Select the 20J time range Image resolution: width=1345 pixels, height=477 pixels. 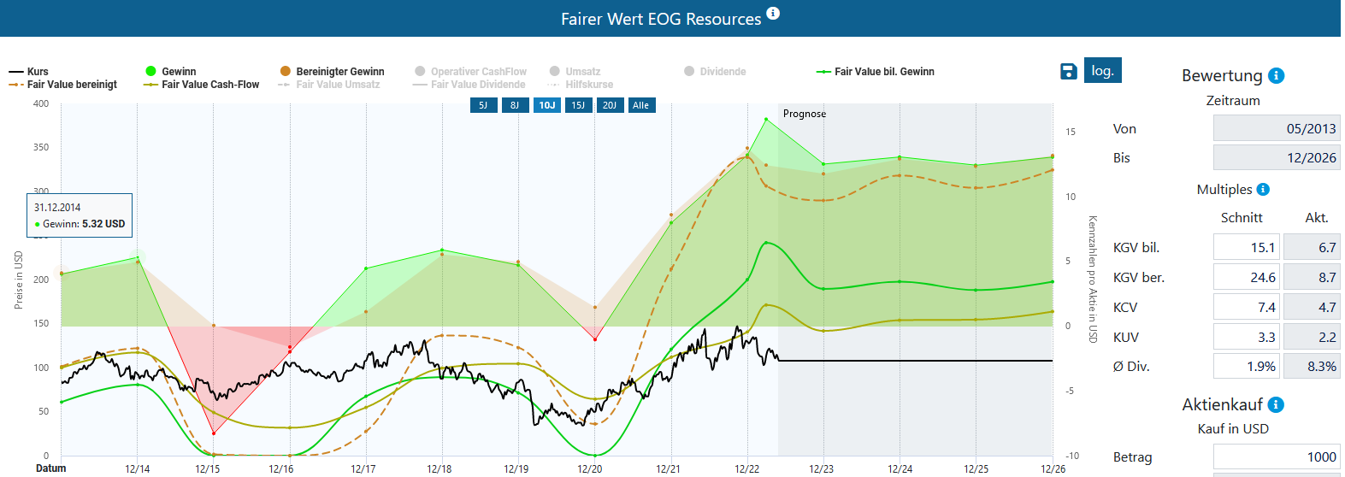click(x=610, y=105)
